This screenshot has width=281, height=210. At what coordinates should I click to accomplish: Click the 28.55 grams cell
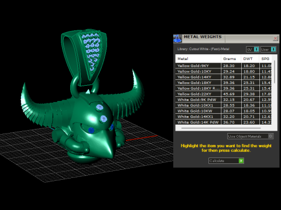point(231,105)
